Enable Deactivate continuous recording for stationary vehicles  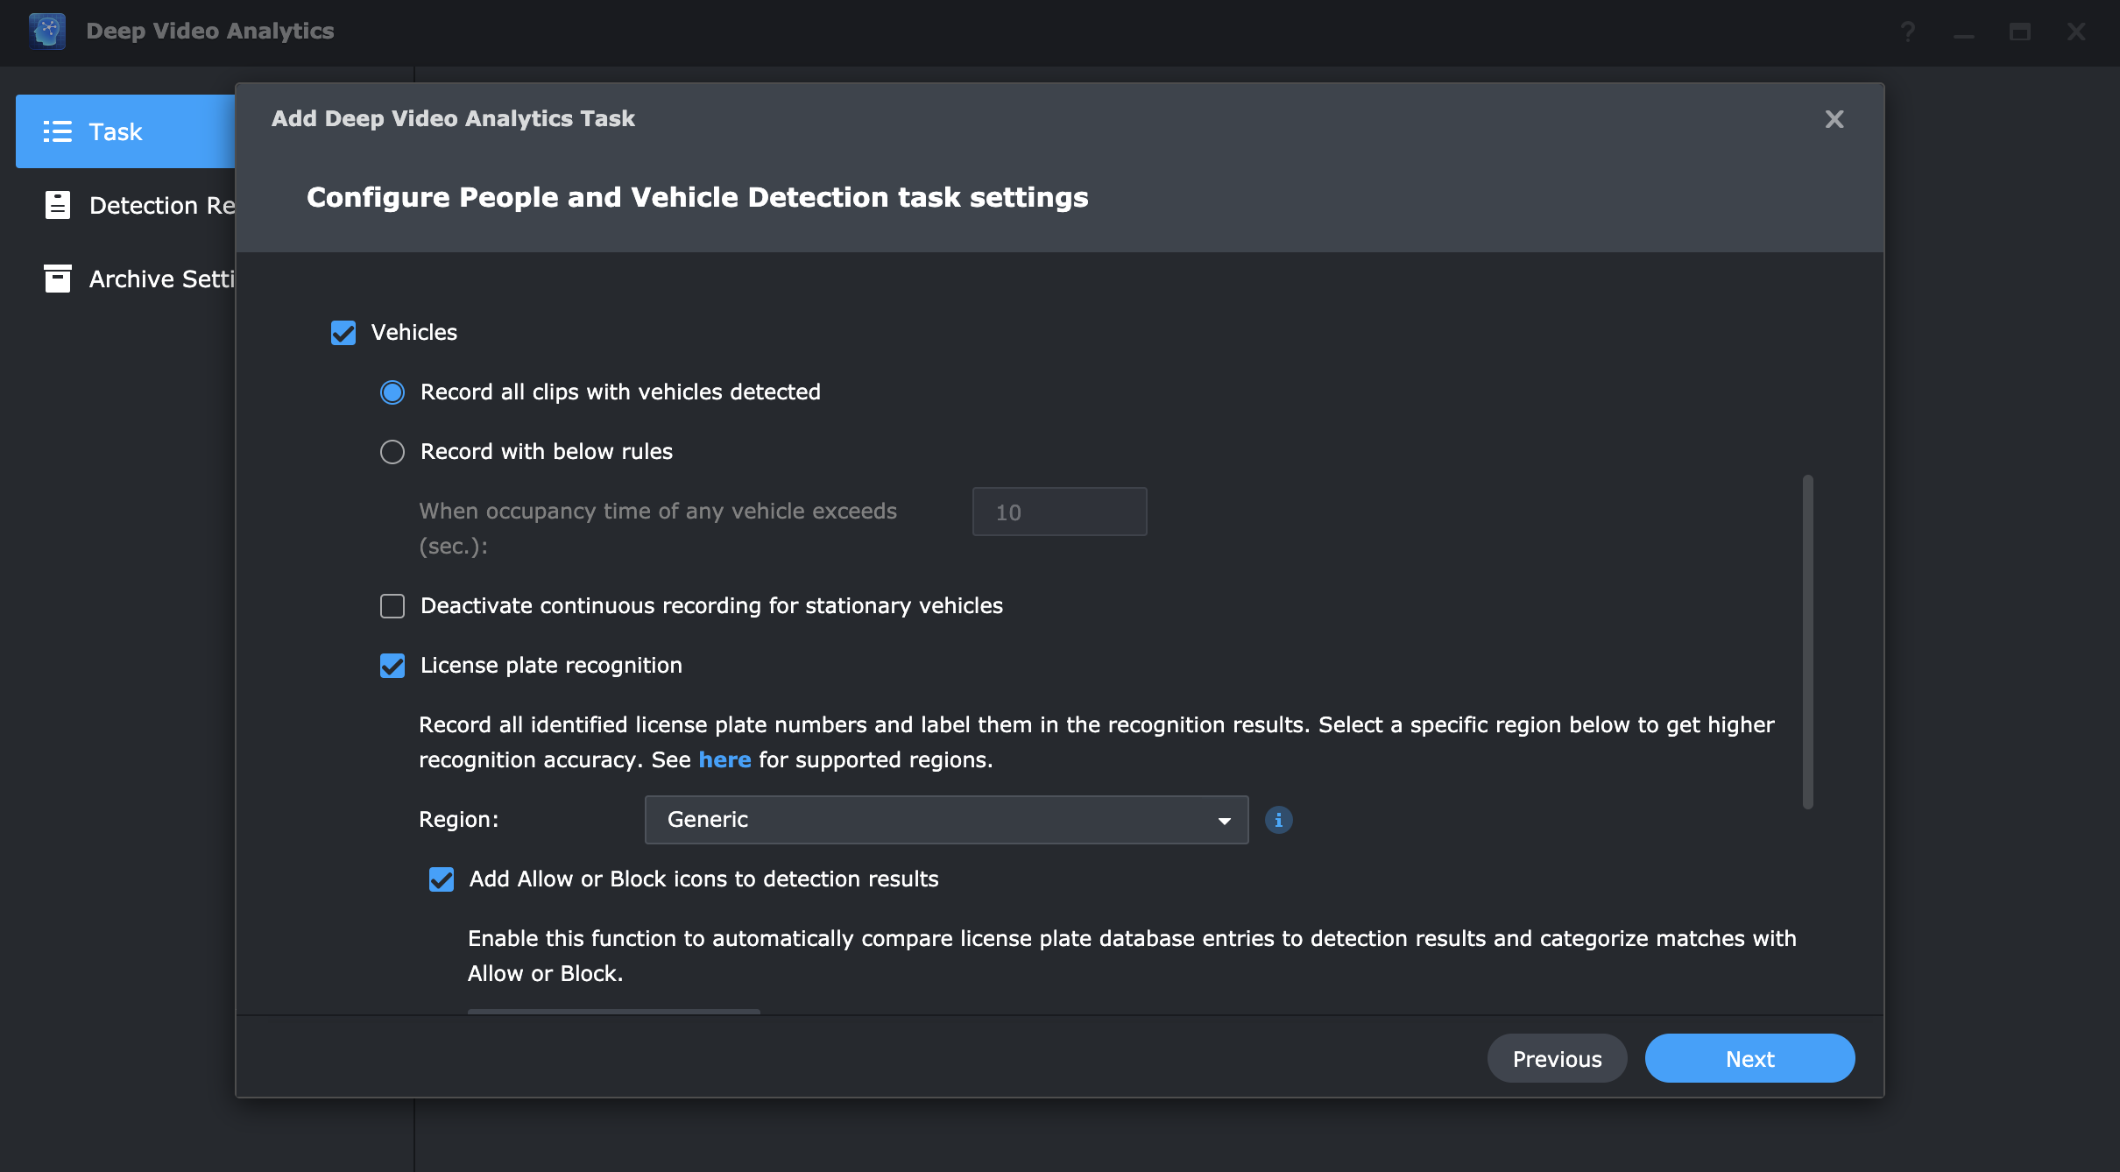click(392, 606)
